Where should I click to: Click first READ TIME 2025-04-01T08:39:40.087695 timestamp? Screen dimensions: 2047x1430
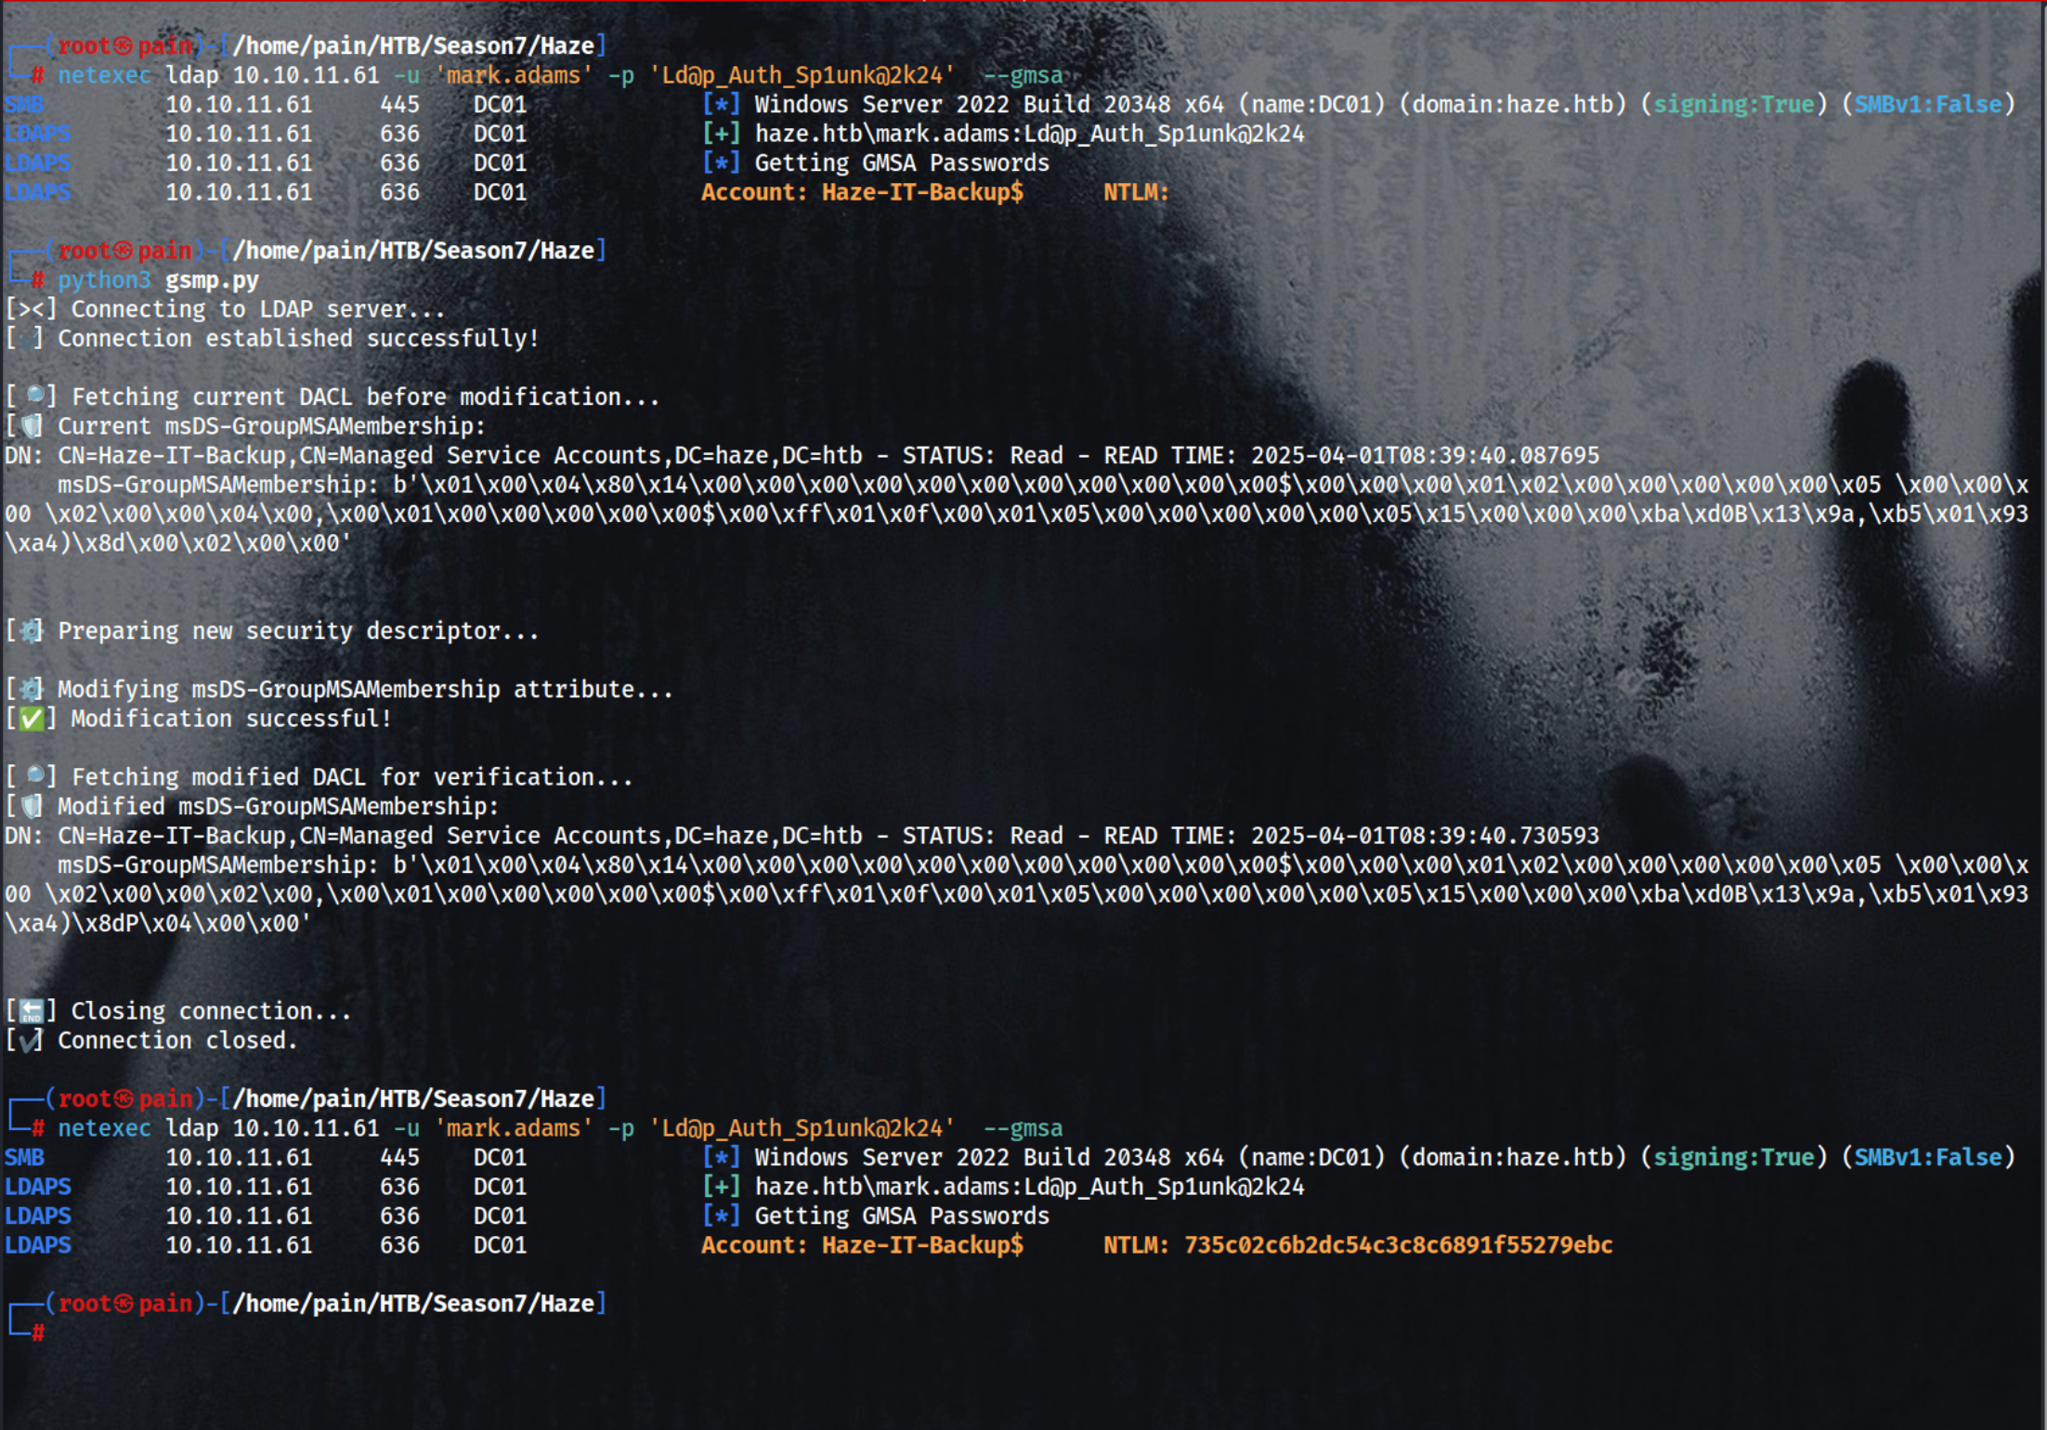(1424, 455)
